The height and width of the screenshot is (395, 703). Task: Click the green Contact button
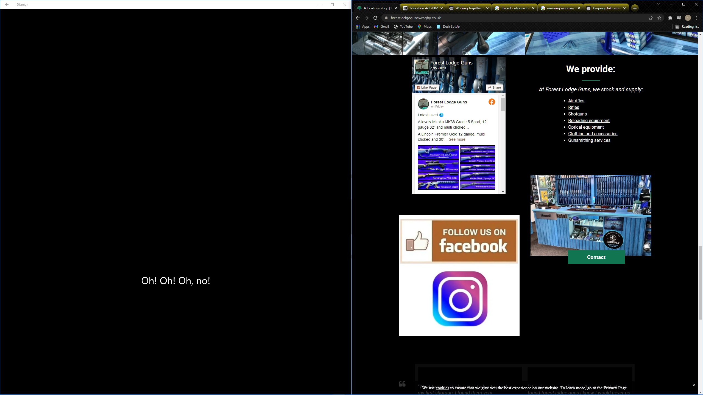596,257
